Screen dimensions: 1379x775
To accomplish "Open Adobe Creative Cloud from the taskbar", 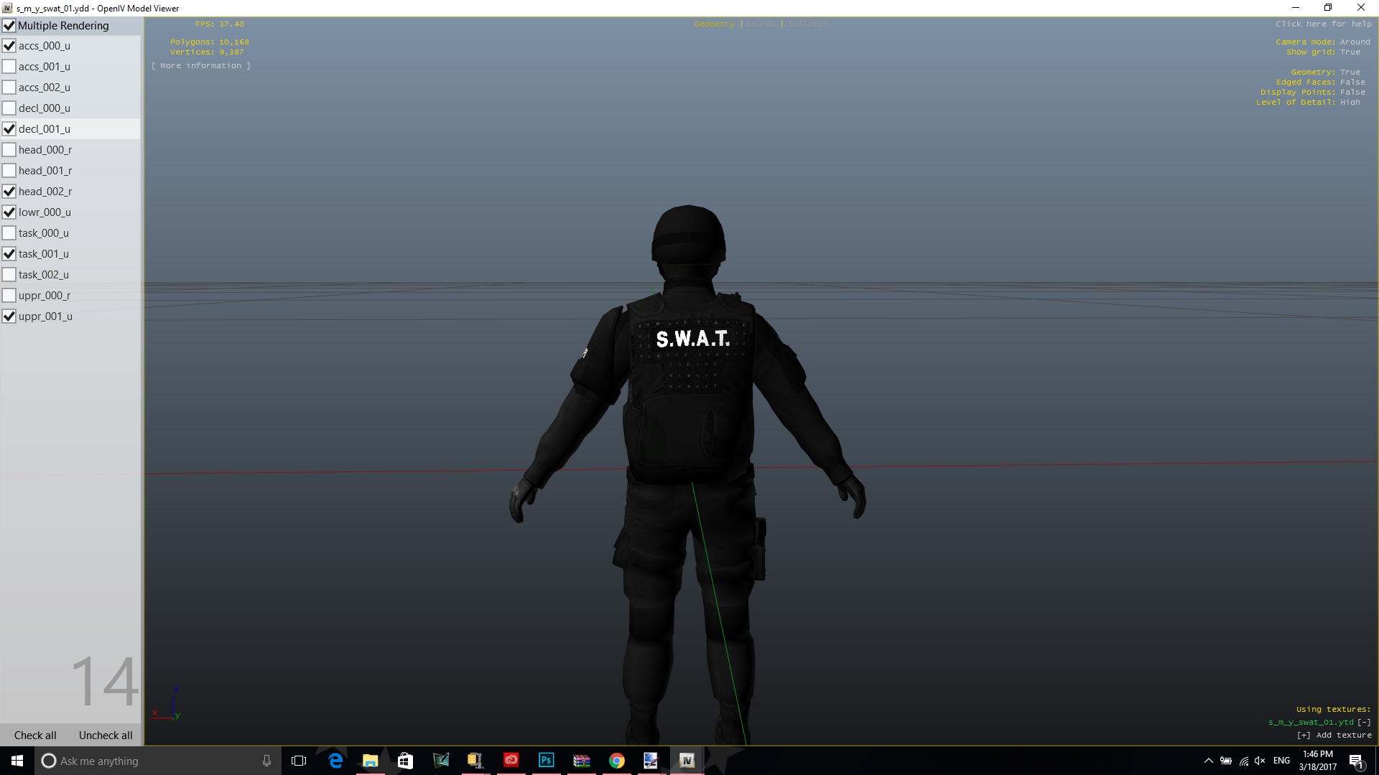I will pyautogui.click(x=511, y=761).
